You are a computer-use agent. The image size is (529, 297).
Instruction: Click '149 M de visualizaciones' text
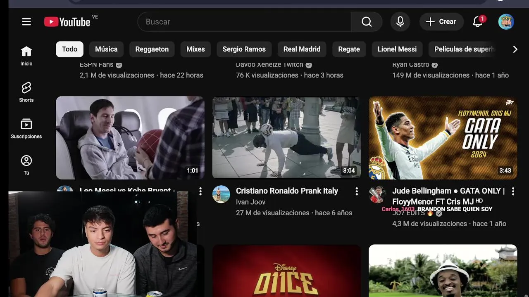pos(431,75)
